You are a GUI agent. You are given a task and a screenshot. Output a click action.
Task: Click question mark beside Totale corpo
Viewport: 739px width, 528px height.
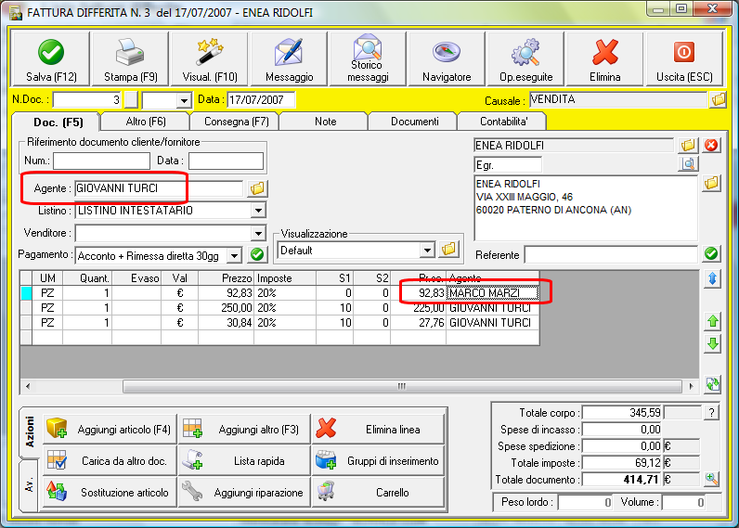(x=711, y=413)
